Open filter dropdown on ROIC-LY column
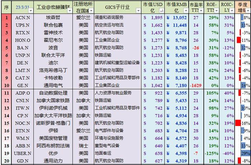Viewport: 251px width, 165px height. tap(232, 11)
